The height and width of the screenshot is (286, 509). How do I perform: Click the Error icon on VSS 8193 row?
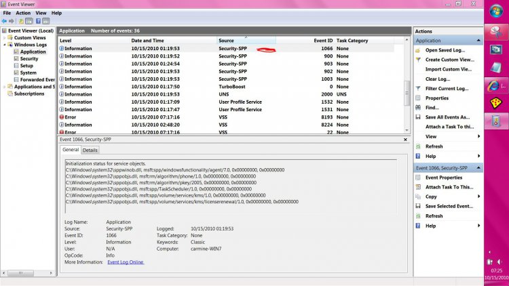[x=62, y=117]
